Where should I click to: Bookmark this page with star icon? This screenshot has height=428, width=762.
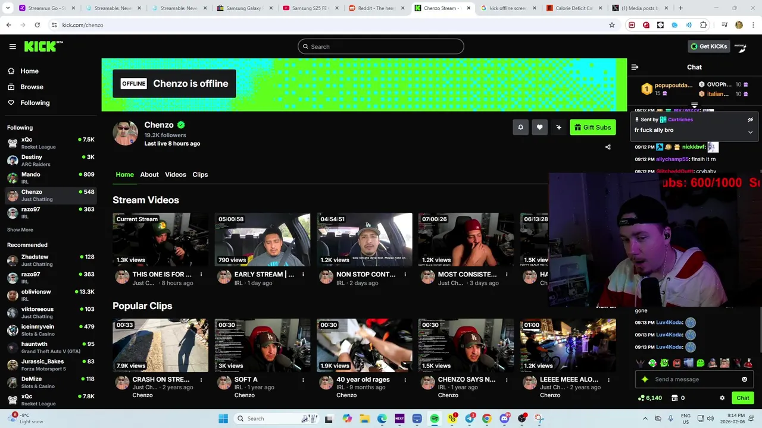click(x=611, y=25)
